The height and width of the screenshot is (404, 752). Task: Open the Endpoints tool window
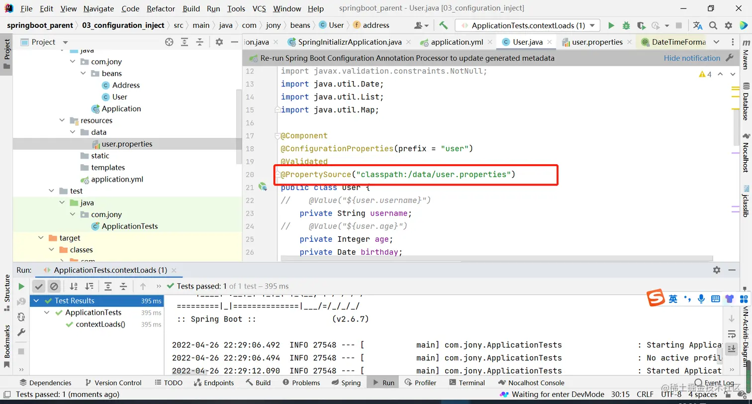(x=213, y=383)
